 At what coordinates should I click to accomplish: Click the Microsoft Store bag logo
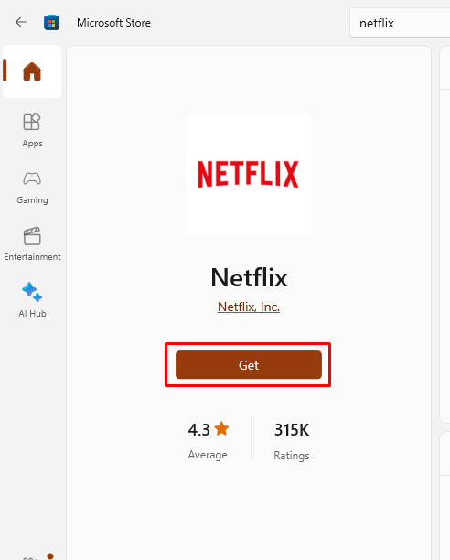pyautogui.click(x=52, y=23)
